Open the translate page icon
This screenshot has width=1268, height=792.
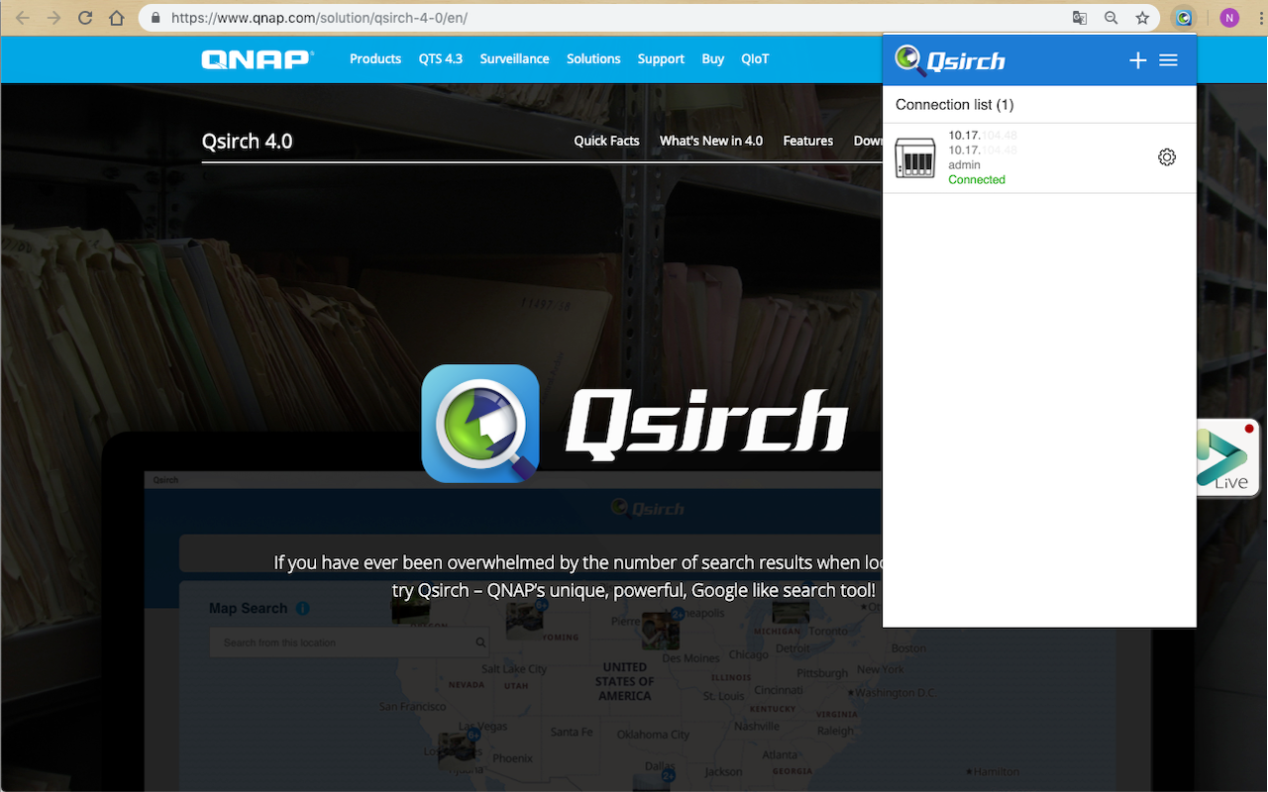point(1080,18)
